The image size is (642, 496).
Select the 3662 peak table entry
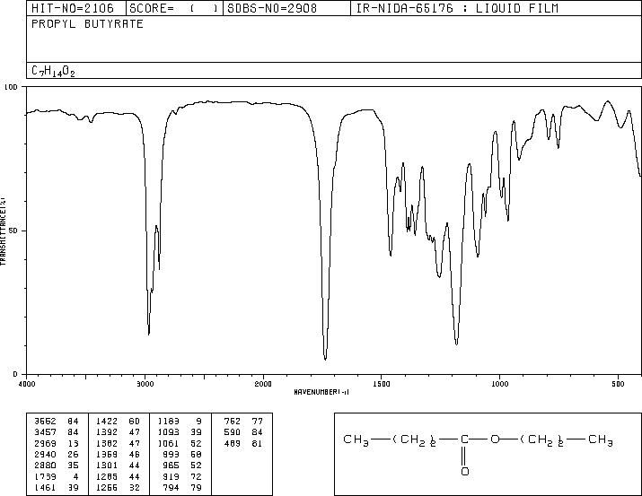[x=57, y=422]
